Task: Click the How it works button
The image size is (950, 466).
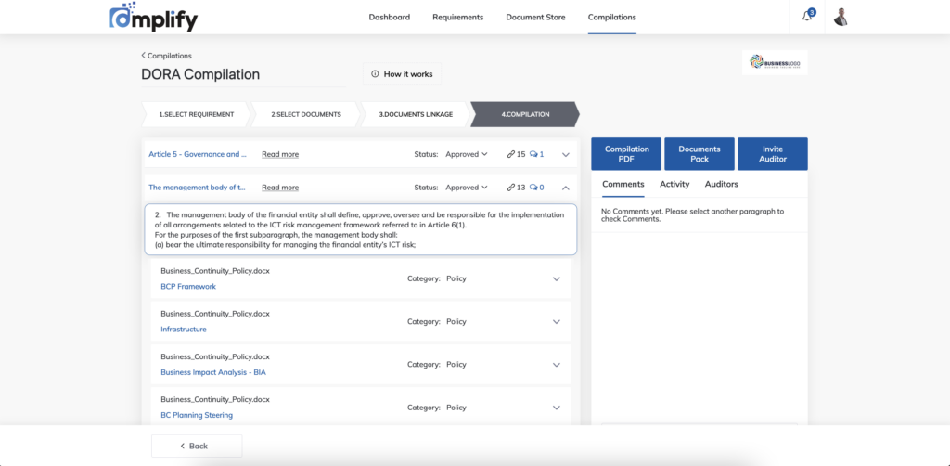Action: pos(403,74)
